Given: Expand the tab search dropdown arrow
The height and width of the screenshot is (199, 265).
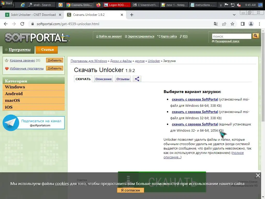Looking at the screenshot, I should point(234,15).
